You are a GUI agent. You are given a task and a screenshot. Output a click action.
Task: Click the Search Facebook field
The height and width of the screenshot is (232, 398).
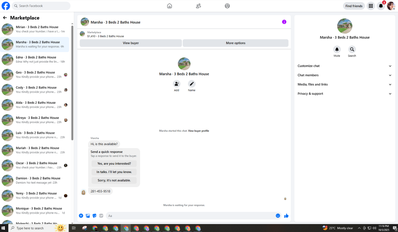click(x=41, y=6)
